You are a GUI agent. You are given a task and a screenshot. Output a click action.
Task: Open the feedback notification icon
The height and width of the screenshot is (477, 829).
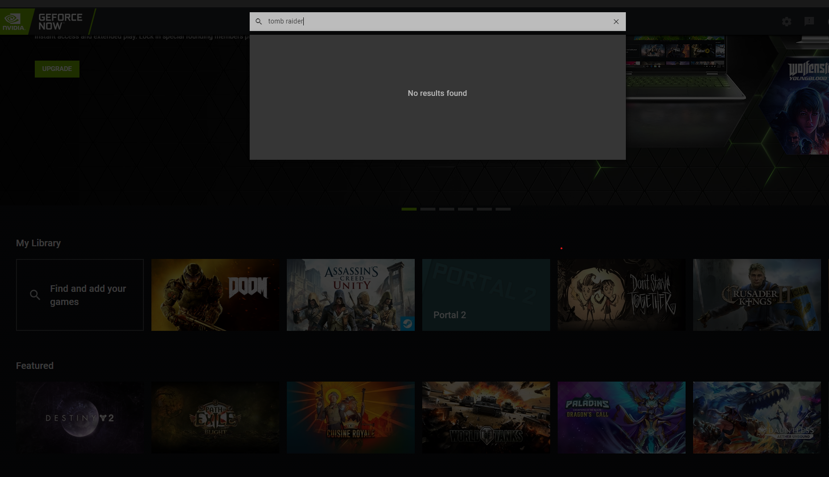(x=809, y=22)
